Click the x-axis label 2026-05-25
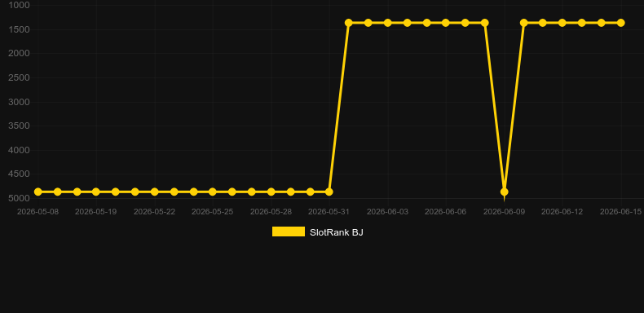Image resolution: width=644 pixels, height=313 pixels. pyautogui.click(x=212, y=212)
